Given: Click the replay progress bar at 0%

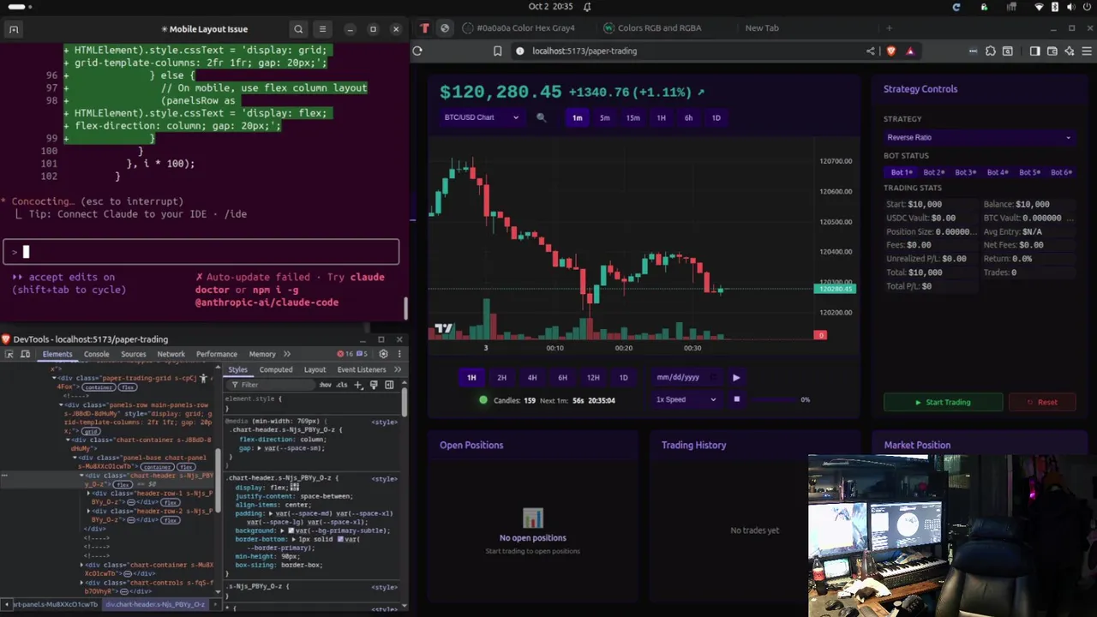Looking at the screenshot, I should [772, 399].
